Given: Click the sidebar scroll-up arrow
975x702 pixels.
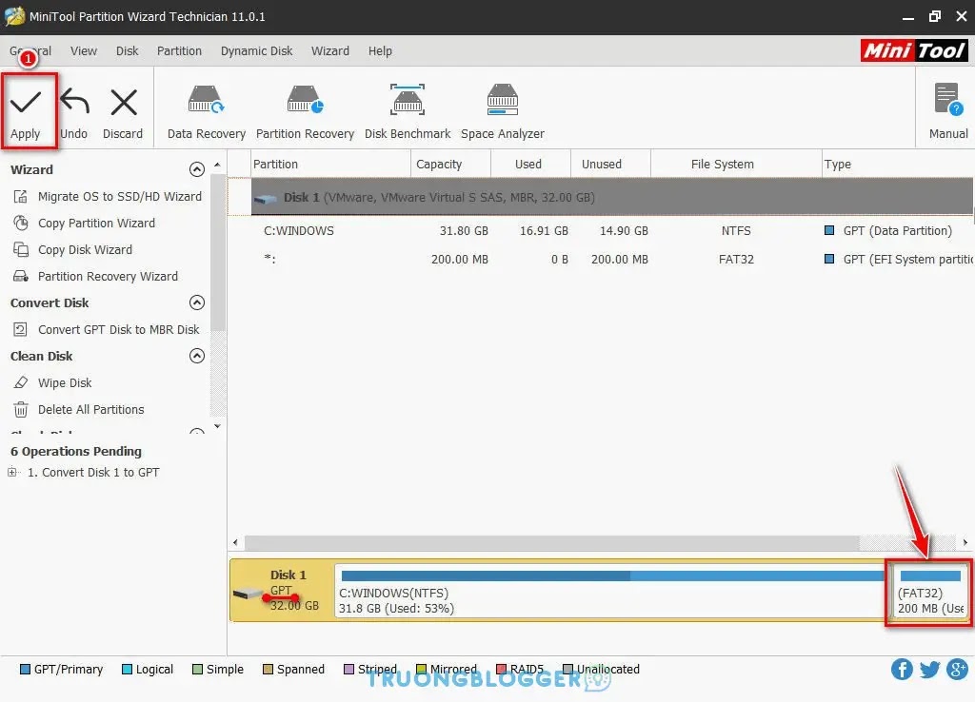Looking at the screenshot, I should [217, 165].
